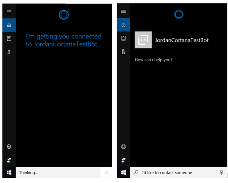
Task: Open Settings gear in the left Cortana window
Action: [9, 147]
